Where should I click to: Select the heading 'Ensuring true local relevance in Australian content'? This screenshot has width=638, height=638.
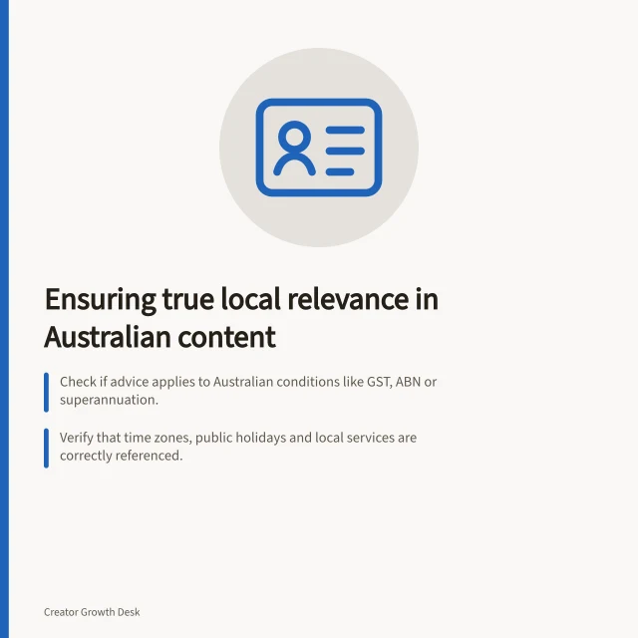point(241,318)
